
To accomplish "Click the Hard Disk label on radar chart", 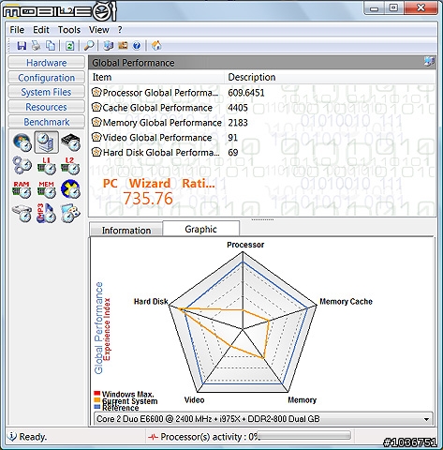I will point(151,302).
